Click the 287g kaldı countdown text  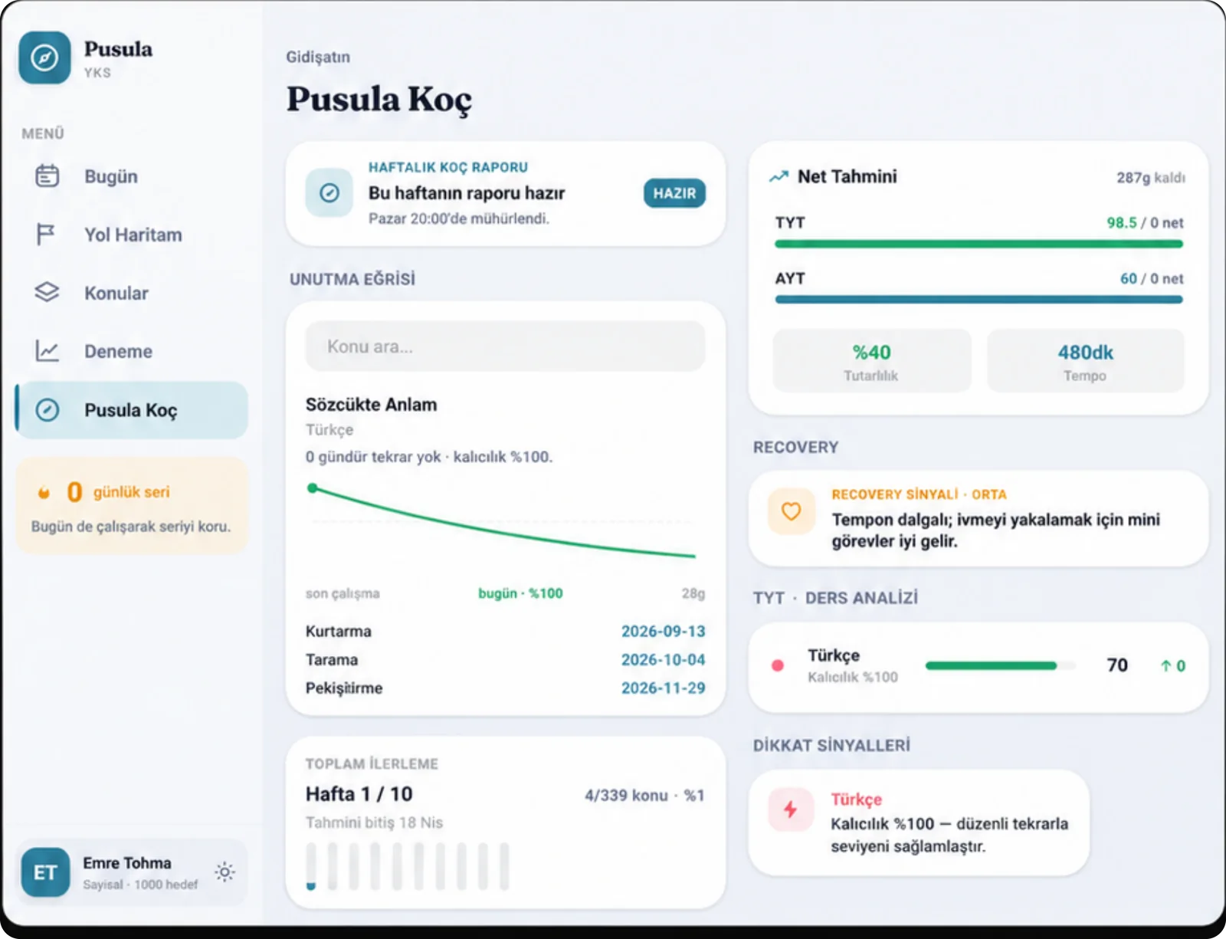(1151, 178)
